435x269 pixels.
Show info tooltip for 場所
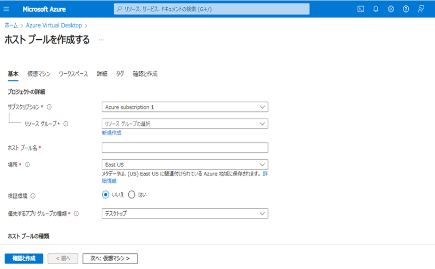[28, 165]
